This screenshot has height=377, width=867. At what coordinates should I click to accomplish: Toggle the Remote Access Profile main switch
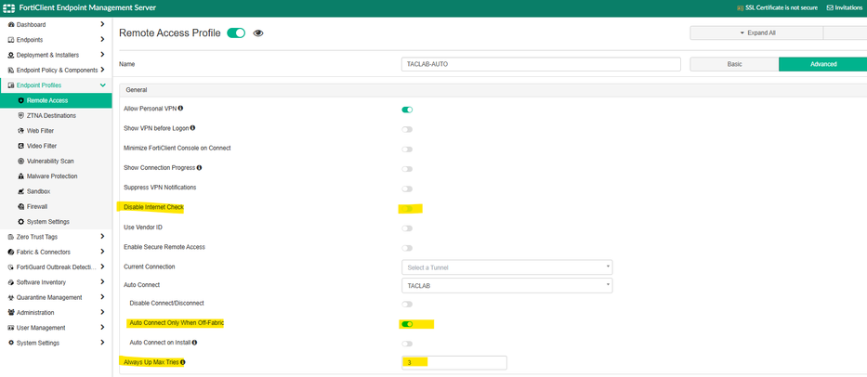point(236,33)
